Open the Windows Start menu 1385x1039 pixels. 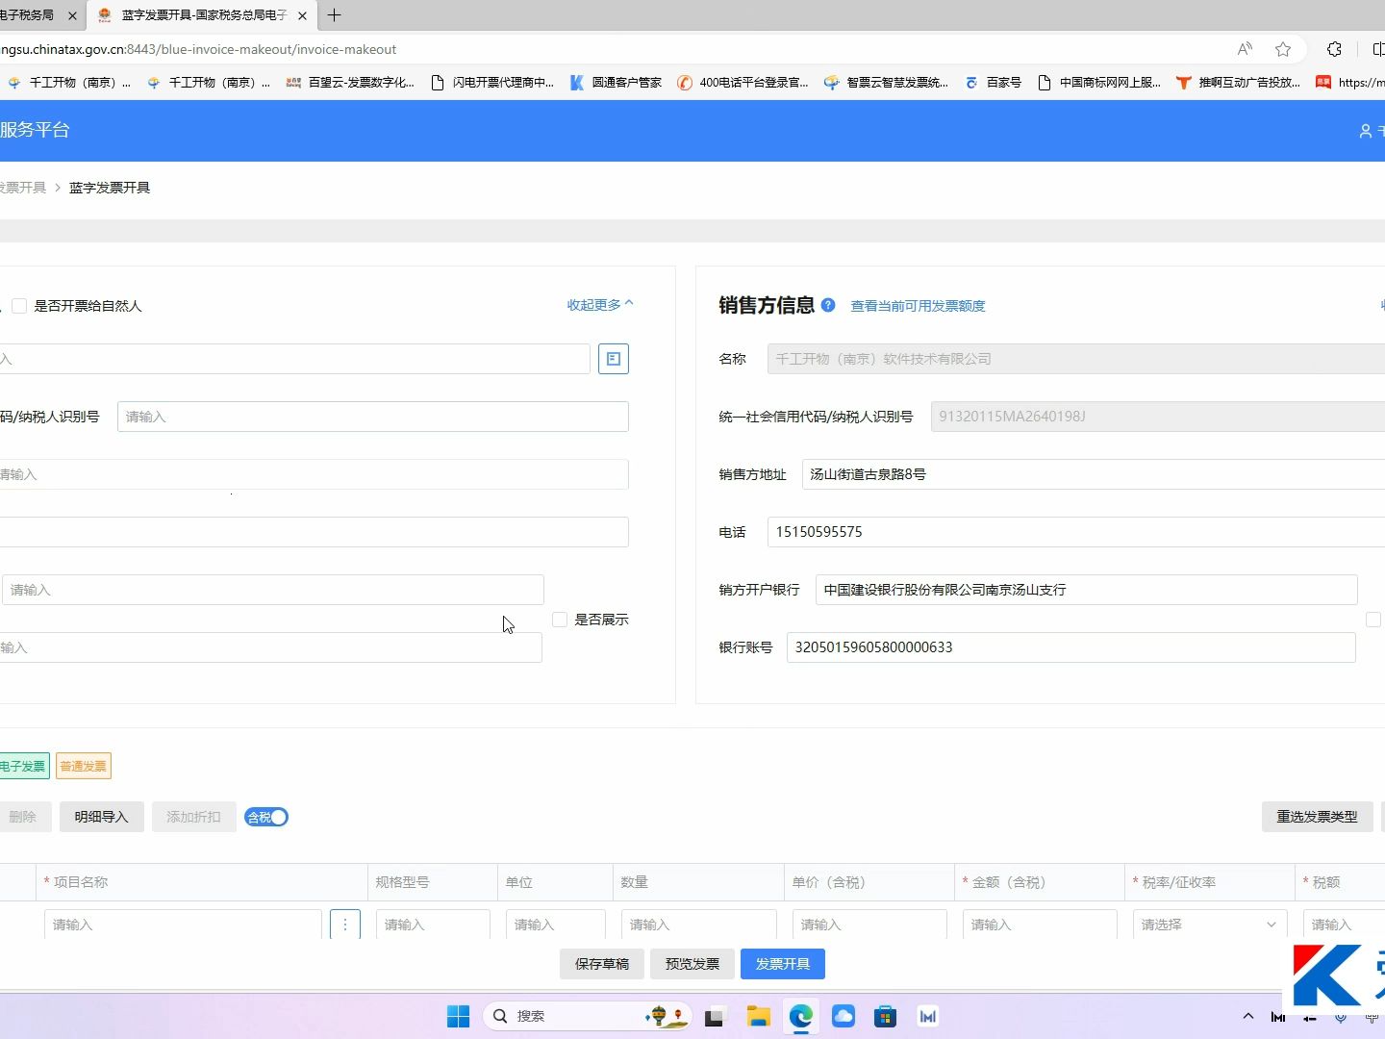pyautogui.click(x=458, y=1016)
